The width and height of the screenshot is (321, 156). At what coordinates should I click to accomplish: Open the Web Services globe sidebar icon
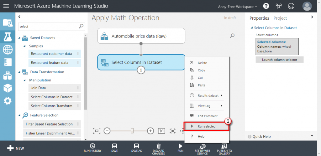(8, 50)
